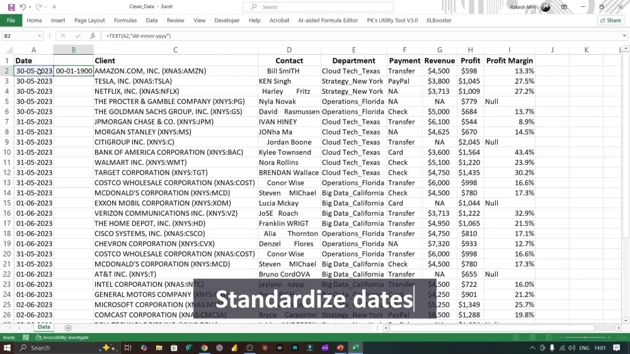Click the Undo arrow icon

pyautogui.click(x=23, y=7)
